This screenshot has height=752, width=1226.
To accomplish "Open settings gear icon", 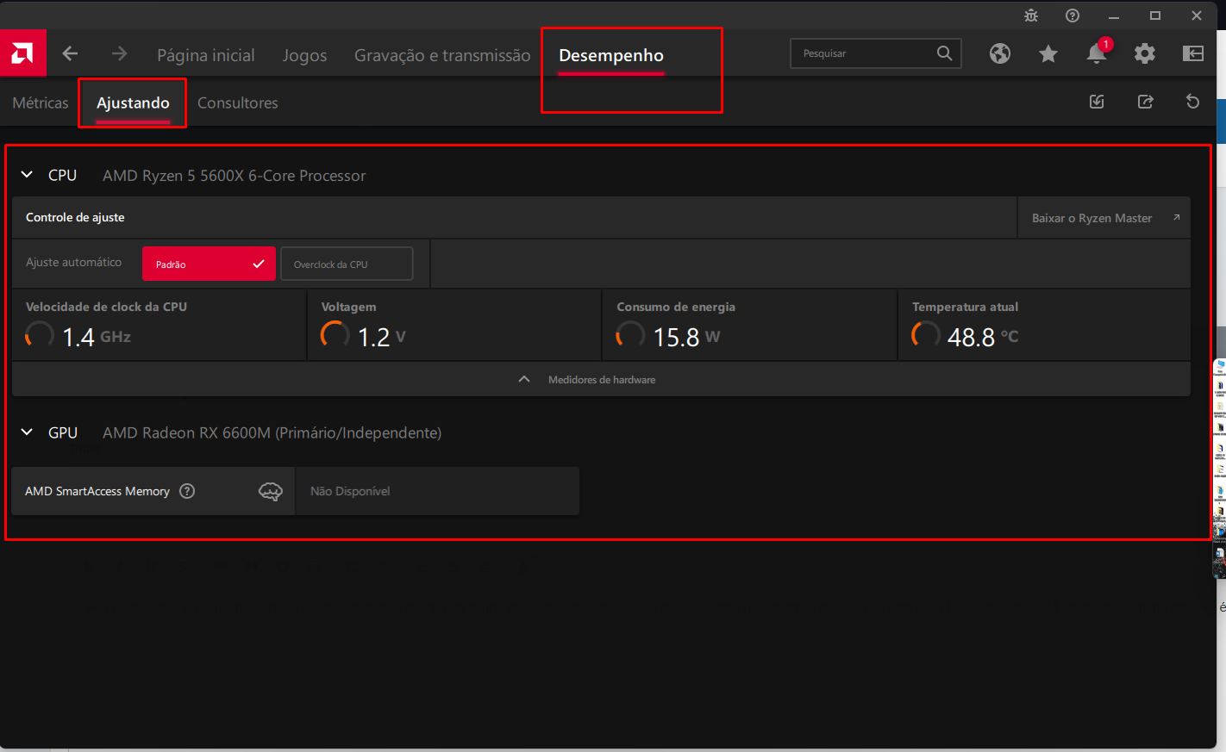I will 1145,53.
